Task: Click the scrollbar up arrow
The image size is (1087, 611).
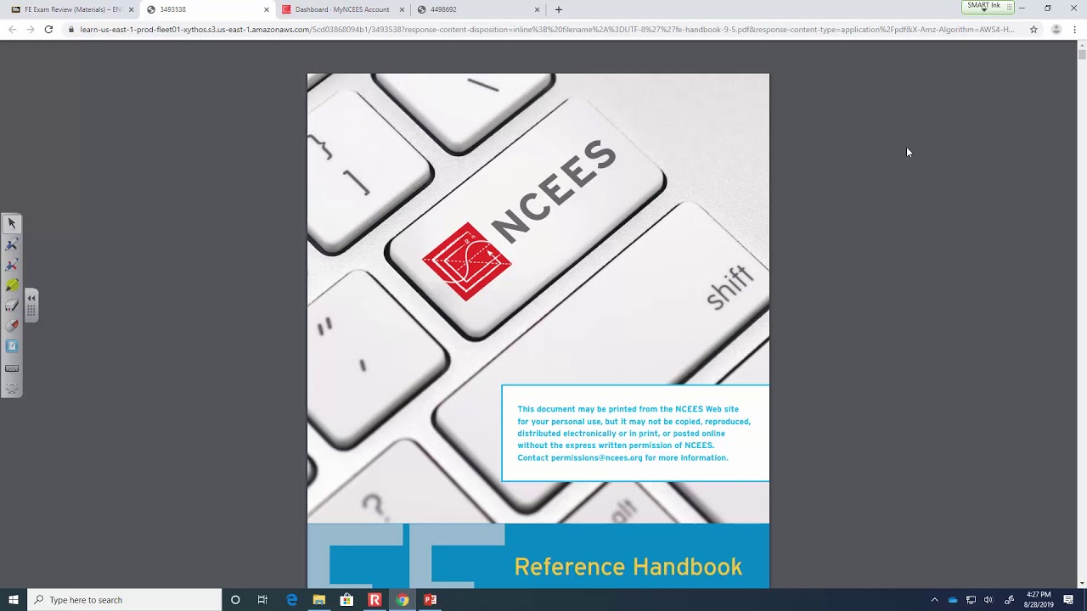Action: pos(1082,44)
